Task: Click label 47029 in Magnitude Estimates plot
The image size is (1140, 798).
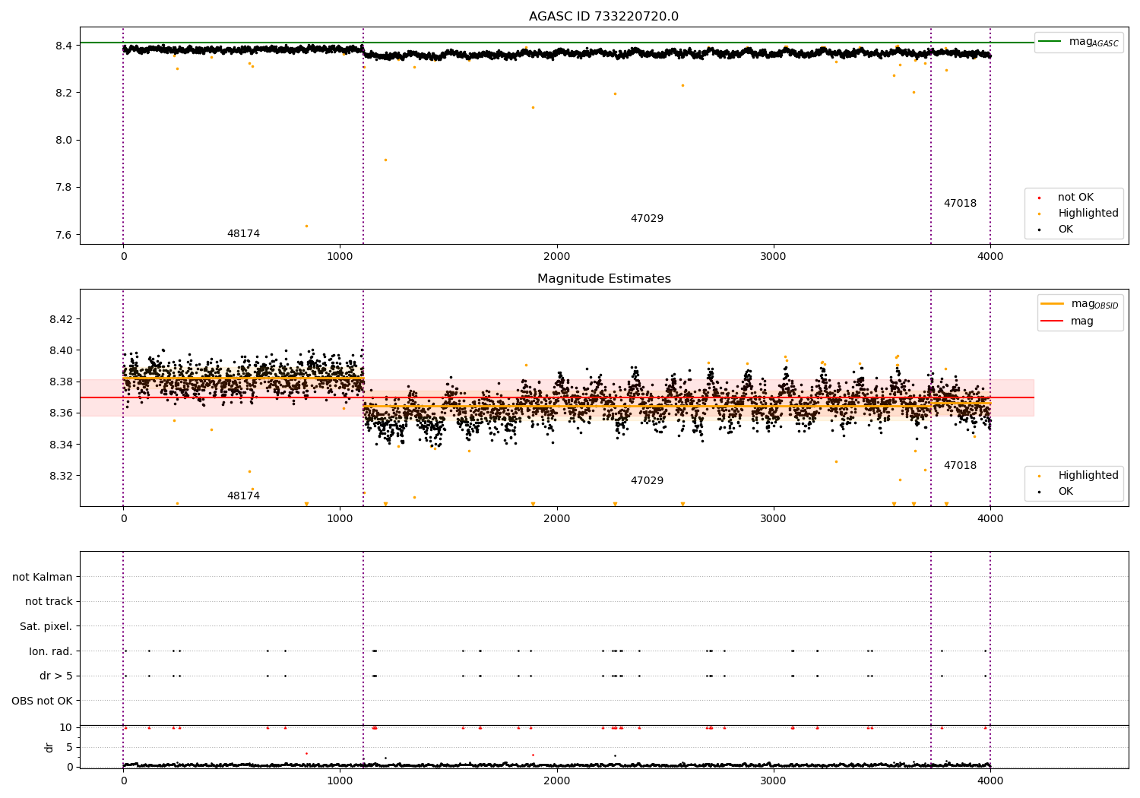Action: 647,481
